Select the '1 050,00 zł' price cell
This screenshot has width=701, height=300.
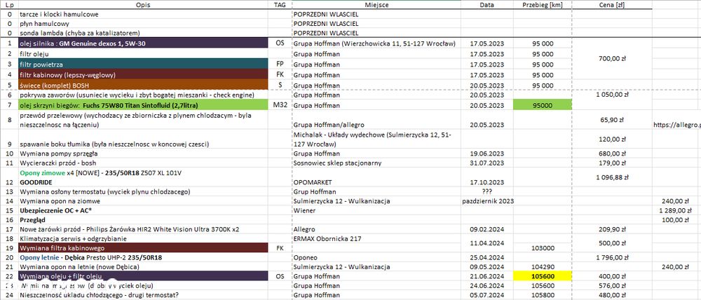tap(611, 95)
